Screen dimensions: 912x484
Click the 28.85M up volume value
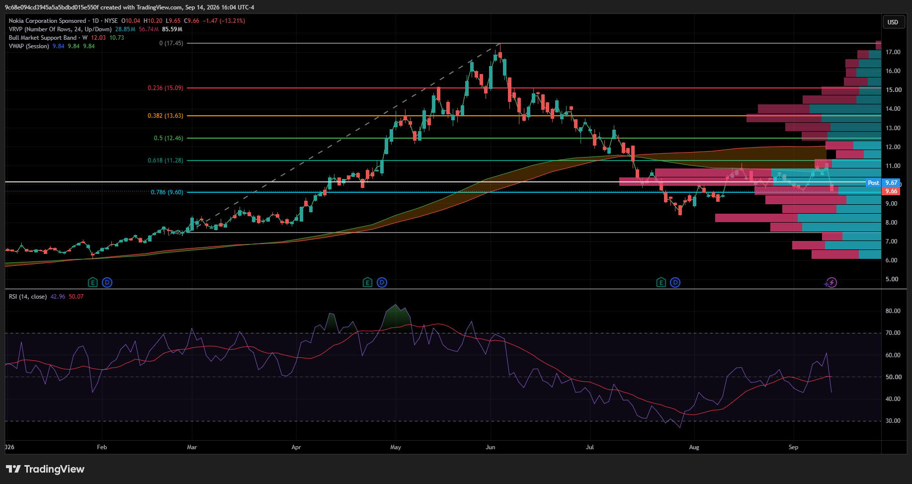point(125,29)
